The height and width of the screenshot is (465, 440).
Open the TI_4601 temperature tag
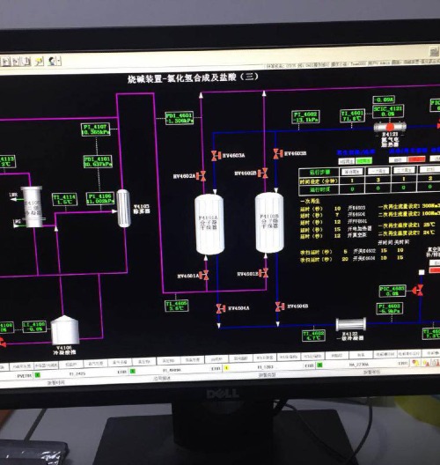[x=352, y=115]
